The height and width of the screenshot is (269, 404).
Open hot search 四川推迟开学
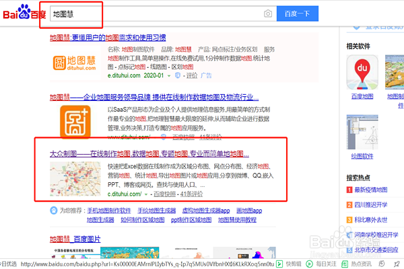[371, 205]
